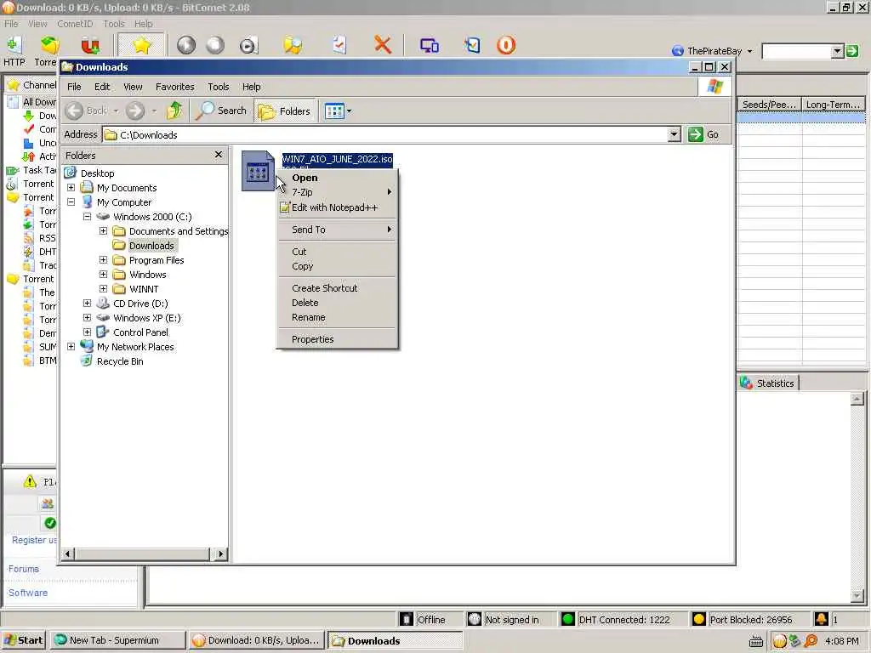Open the Favorites menu in Downloads window
The width and height of the screenshot is (871, 653).
(175, 87)
